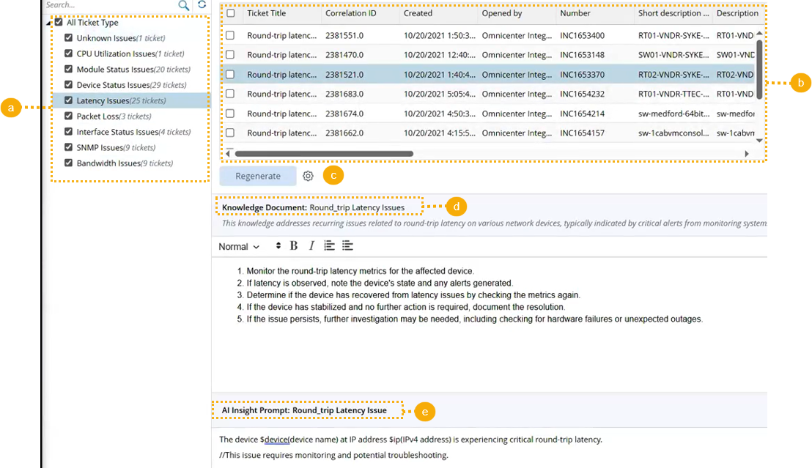Uncheck the Packet Loss checkbox
812x474 pixels.
(x=69, y=116)
